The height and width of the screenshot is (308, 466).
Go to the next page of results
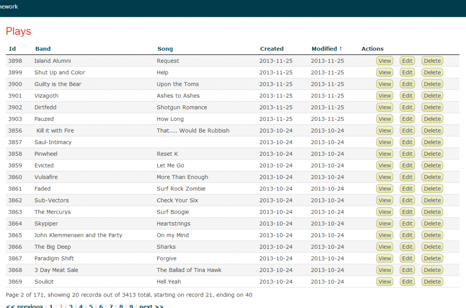(x=151, y=306)
